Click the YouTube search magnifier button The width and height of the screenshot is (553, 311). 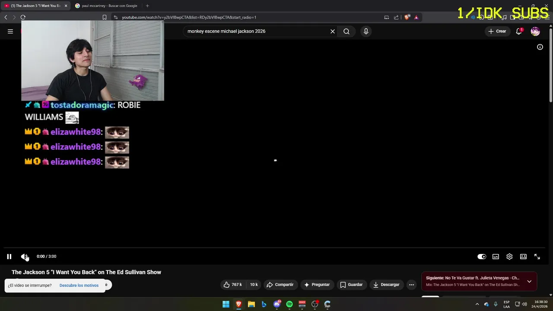pos(346,31)
